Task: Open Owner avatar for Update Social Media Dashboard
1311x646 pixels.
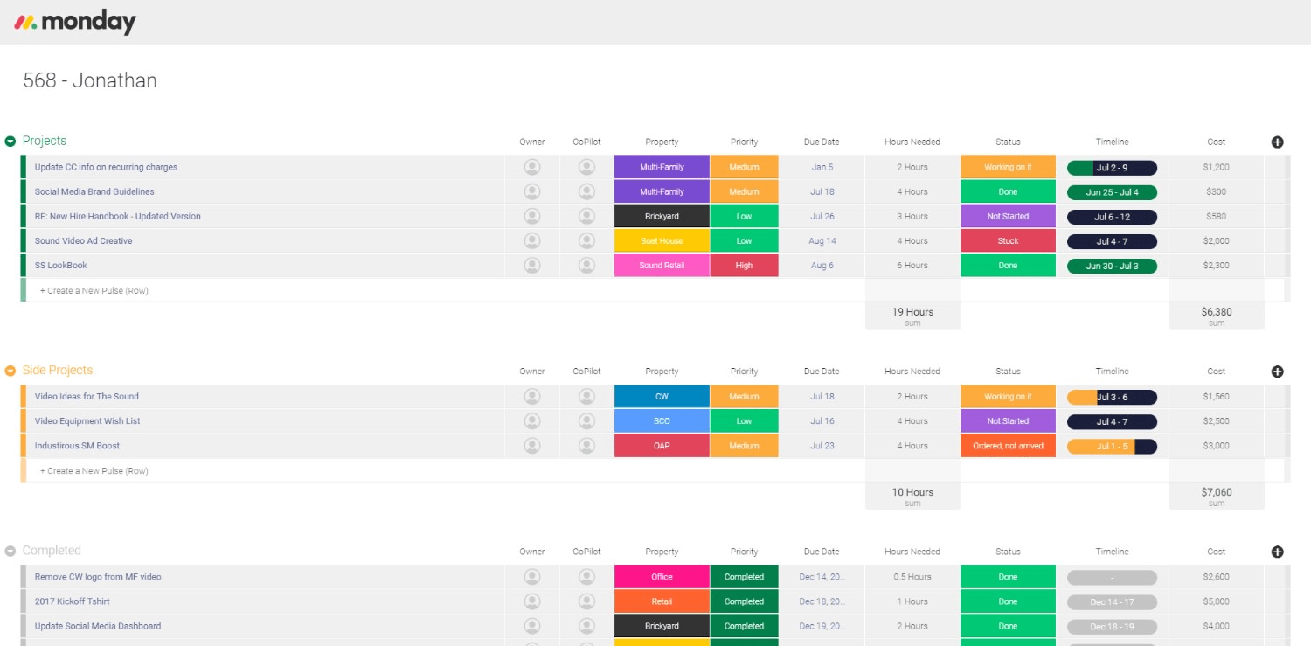Action: 531,626
